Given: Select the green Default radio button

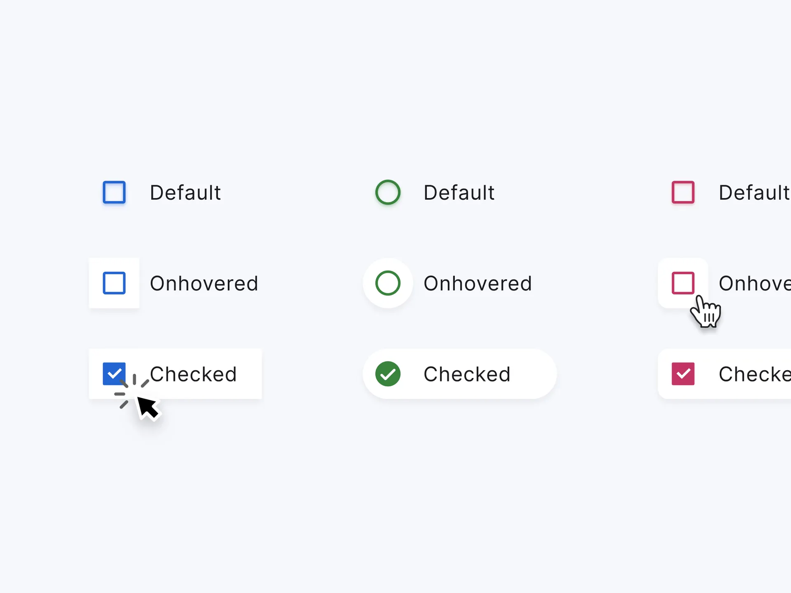Looking at the screenshot, I should (388, 192).
